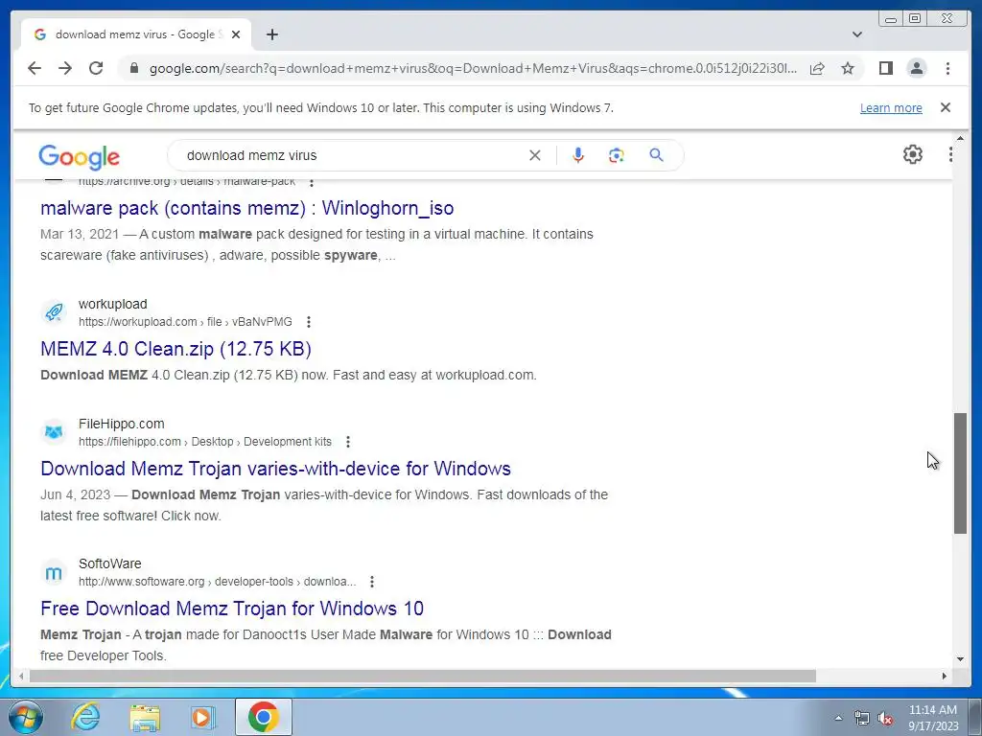Open Google quick settings gear
This screenshot has height=736, width=982.
tap(913, 154)
